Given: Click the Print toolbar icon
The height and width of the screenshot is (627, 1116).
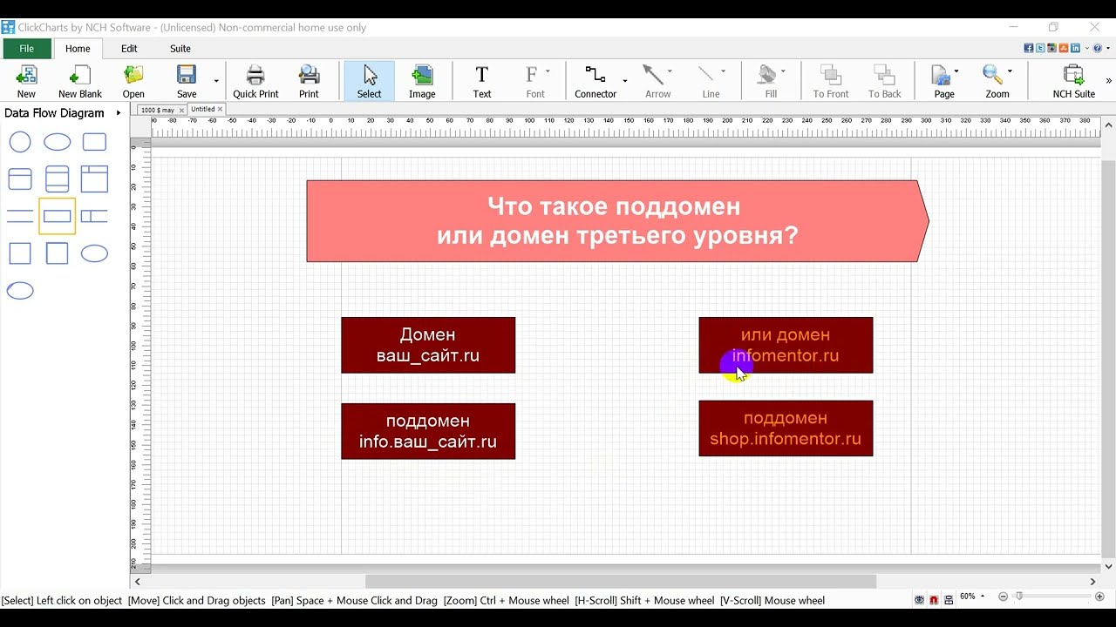Looking at the screenshot, I should coord(309,76).
